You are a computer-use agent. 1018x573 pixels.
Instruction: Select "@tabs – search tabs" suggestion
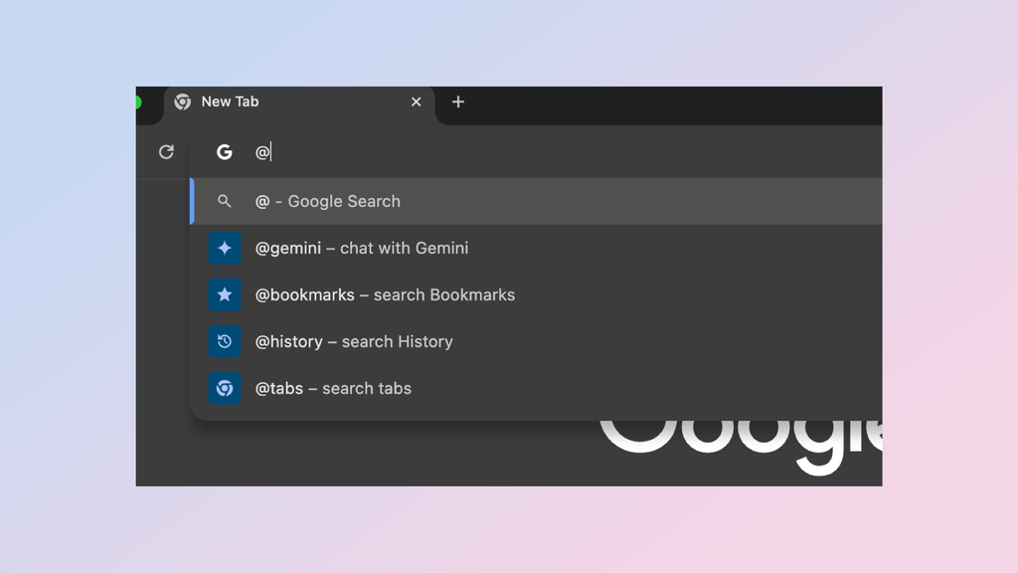pyautogui.click(x=536, y=389)
